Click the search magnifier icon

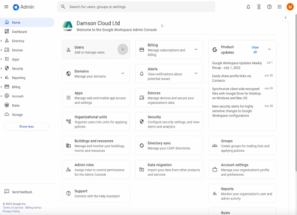63,7
